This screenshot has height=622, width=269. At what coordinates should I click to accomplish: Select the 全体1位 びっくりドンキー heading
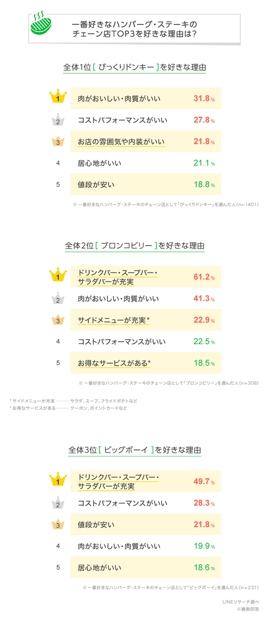tap(134, 67)
